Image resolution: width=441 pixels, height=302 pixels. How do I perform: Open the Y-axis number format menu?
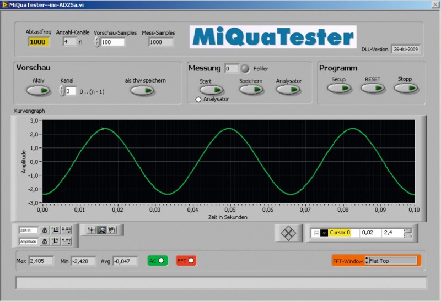tap(66, 241)
